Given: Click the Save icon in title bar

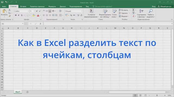Looking at the screenshot, I should (x=2, y=2).
